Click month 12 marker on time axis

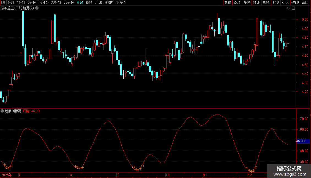(250, 175)
